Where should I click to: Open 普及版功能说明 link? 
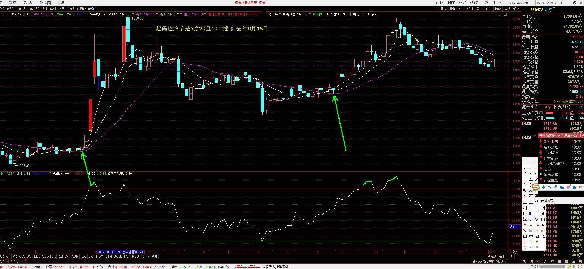(483, 261)
